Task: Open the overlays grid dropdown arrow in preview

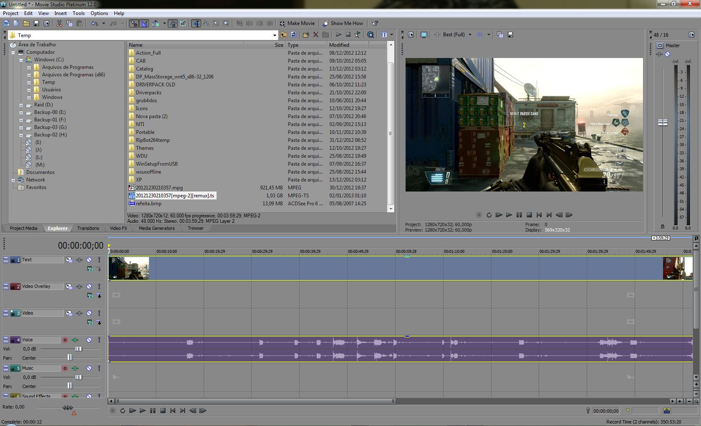Action: click(x=489, y=35)
